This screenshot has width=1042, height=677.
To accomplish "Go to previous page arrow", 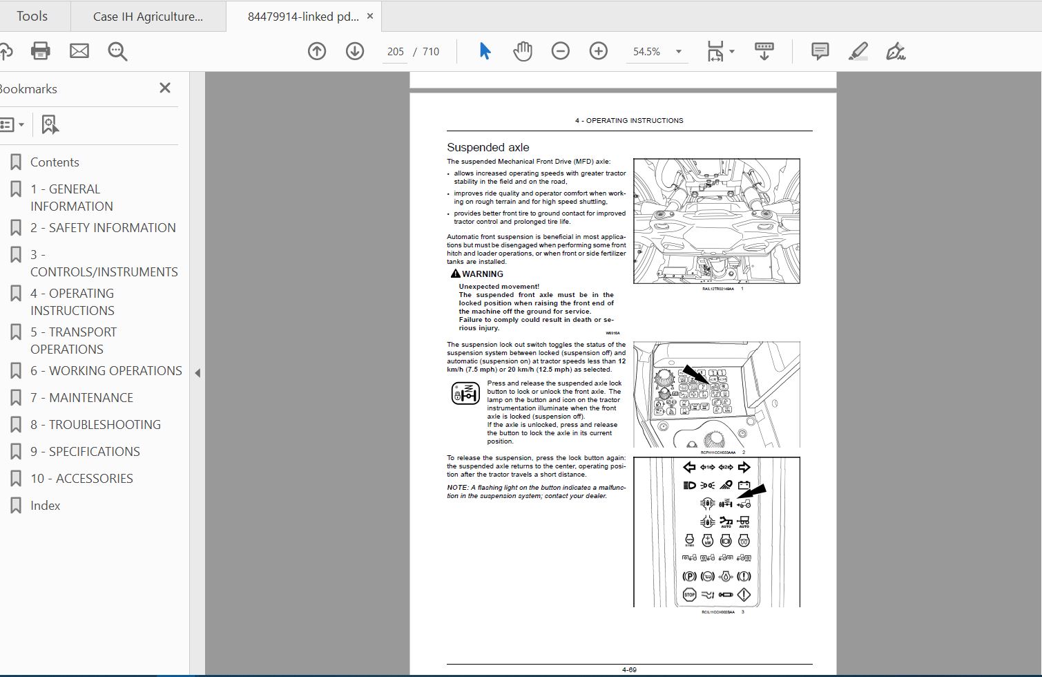I will (317, 51).
